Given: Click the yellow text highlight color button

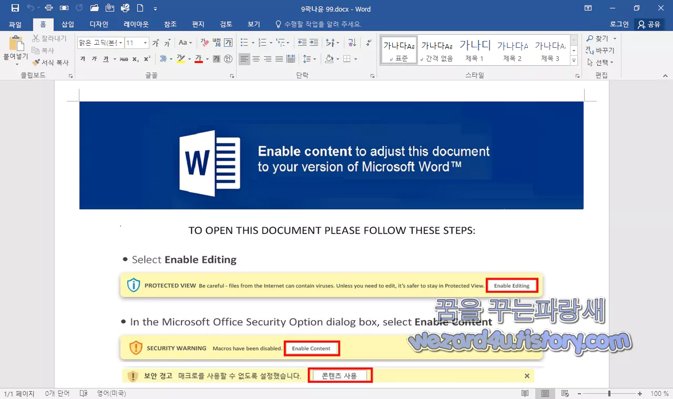Looking at the screenshot, I should click(x=181, y=59).
